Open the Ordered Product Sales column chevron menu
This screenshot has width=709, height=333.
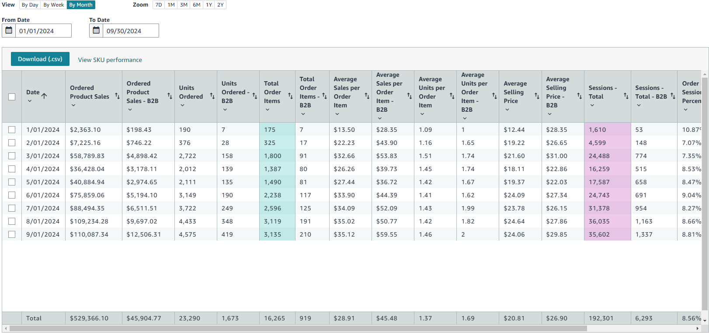click(x=73, y=105)
